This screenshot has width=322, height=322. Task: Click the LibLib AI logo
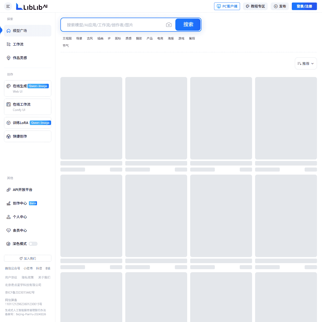pos(31,6)
